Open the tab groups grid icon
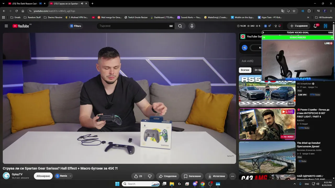 pos(3,17)
